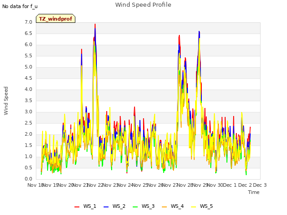This screenshot has width=287, height=215.
Task: Click the 1.5 y-axis tick label
Action: (x=28, y=145)
